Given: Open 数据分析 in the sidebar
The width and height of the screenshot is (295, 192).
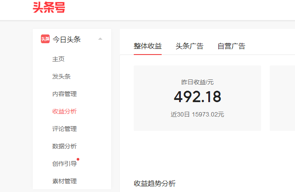Looking at the screenshot, I should pos(64,146).
